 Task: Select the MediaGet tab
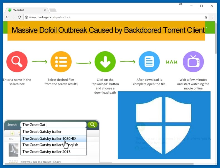pyautogui.click(x=27, y=10)
